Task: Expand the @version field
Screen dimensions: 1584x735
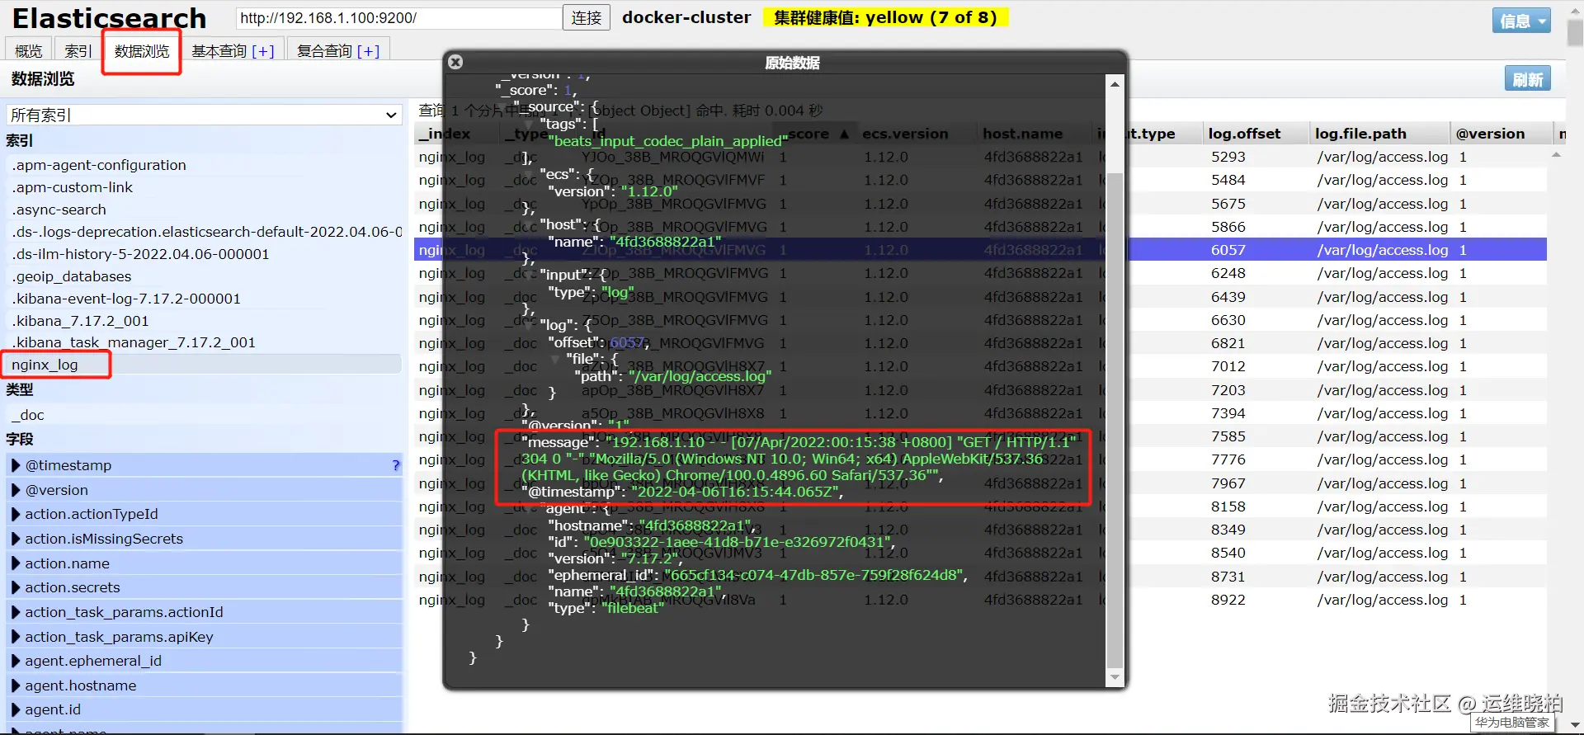Action: point(16,490)
